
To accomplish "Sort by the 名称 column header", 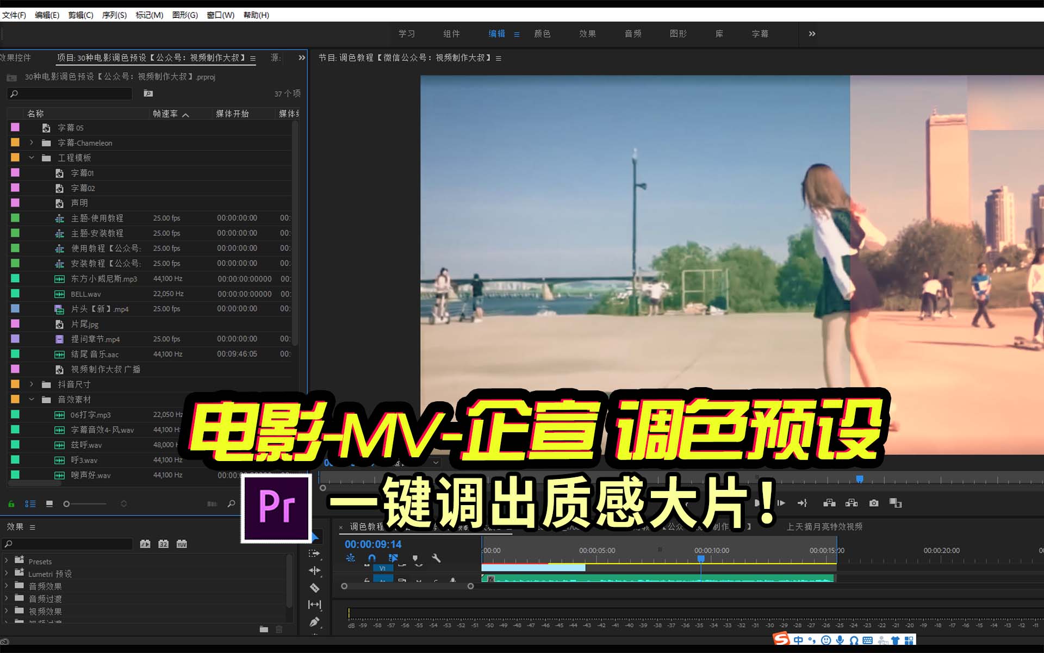I will pyautogui.click(x=35, y=114).
